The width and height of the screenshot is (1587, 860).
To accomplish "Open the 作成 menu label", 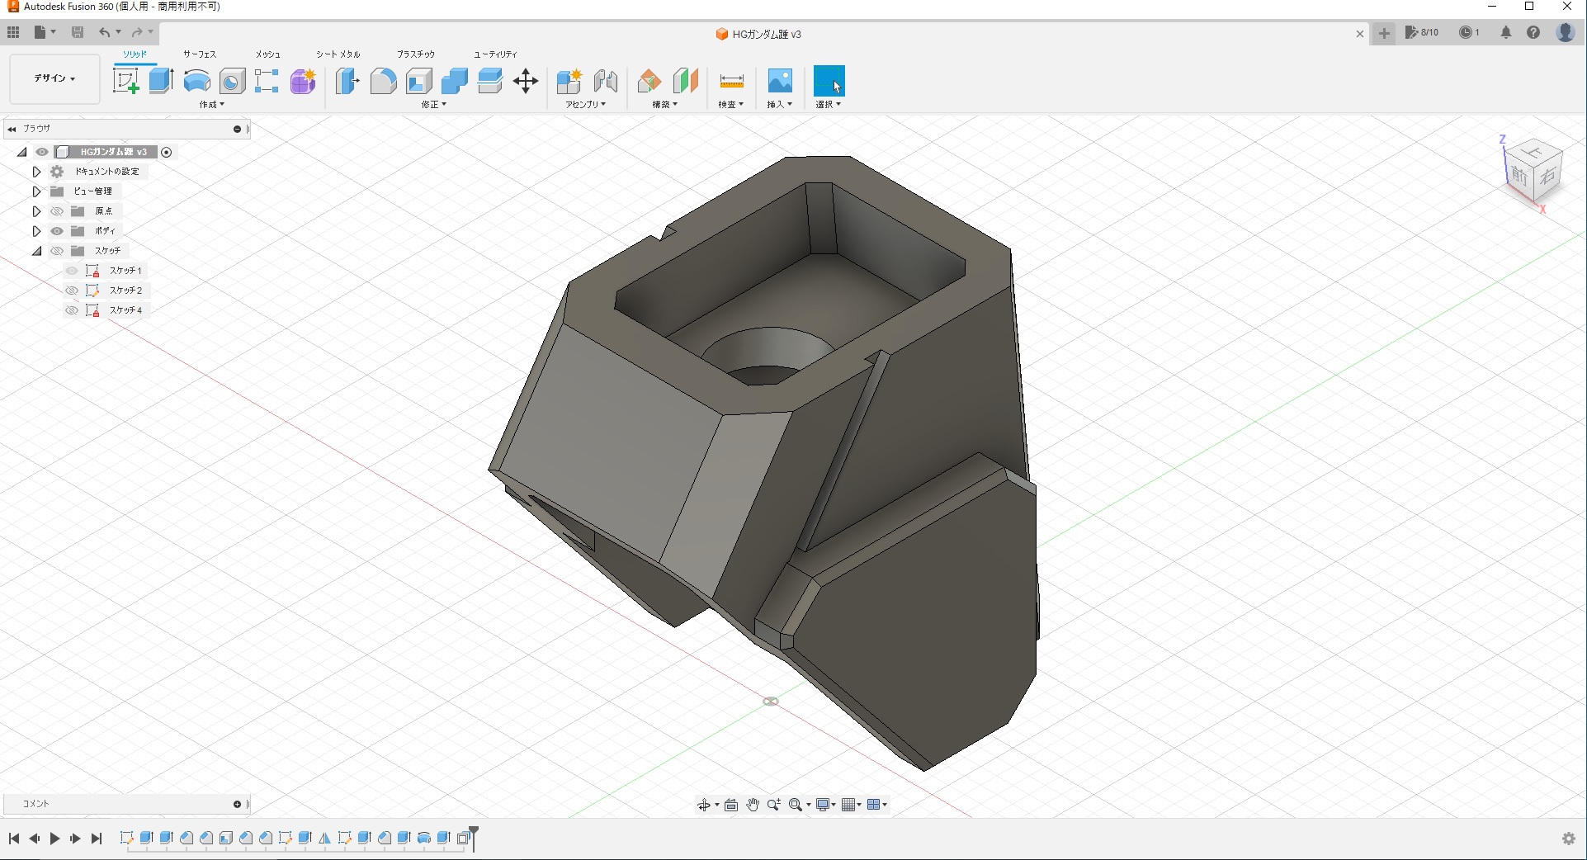I will [211, 105].
